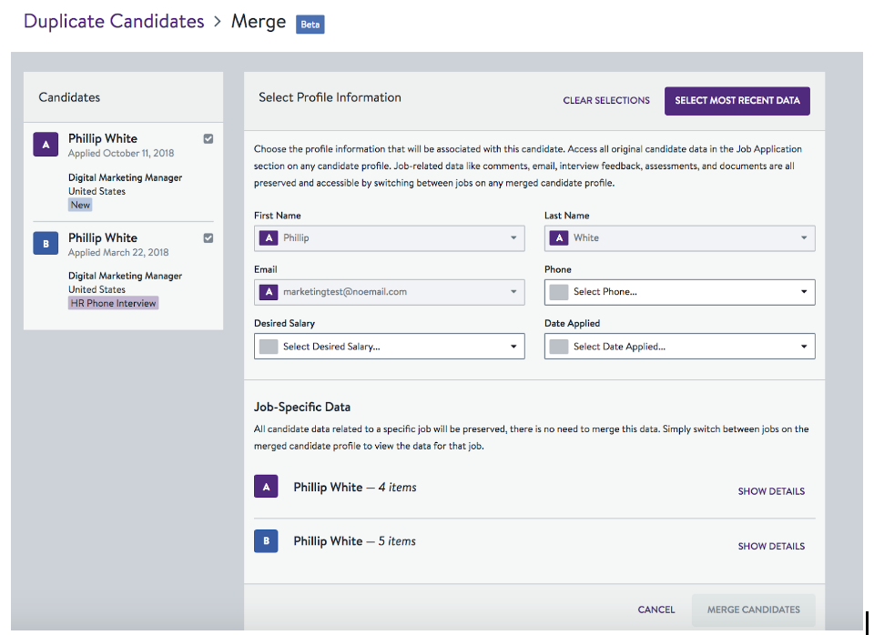Click the A badge inside Email field
Screen dimensions: 874x635
(x=269, y=292)
